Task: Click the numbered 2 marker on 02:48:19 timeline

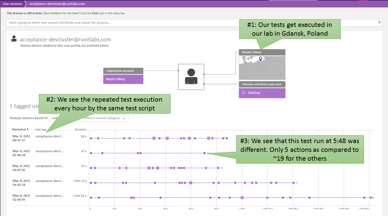Action: point(242,198)
